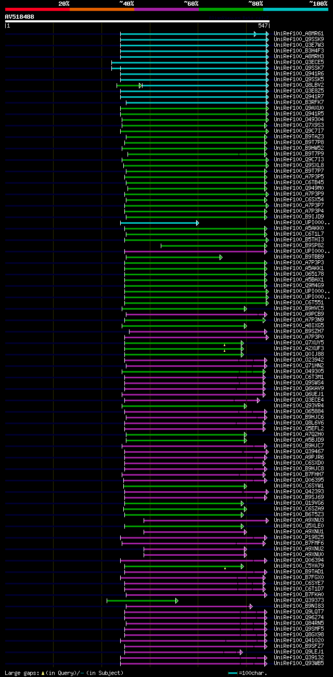The height and width of the screenshot is (677, 333).
Task: Open hit UniRef100_Q9SSK9
Action: pos(299,40)
